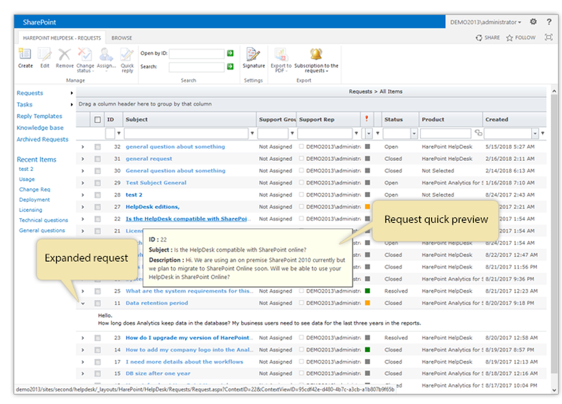Check the box for request 28
Screen dimensions: 562x404
click(x=97, y=195)
